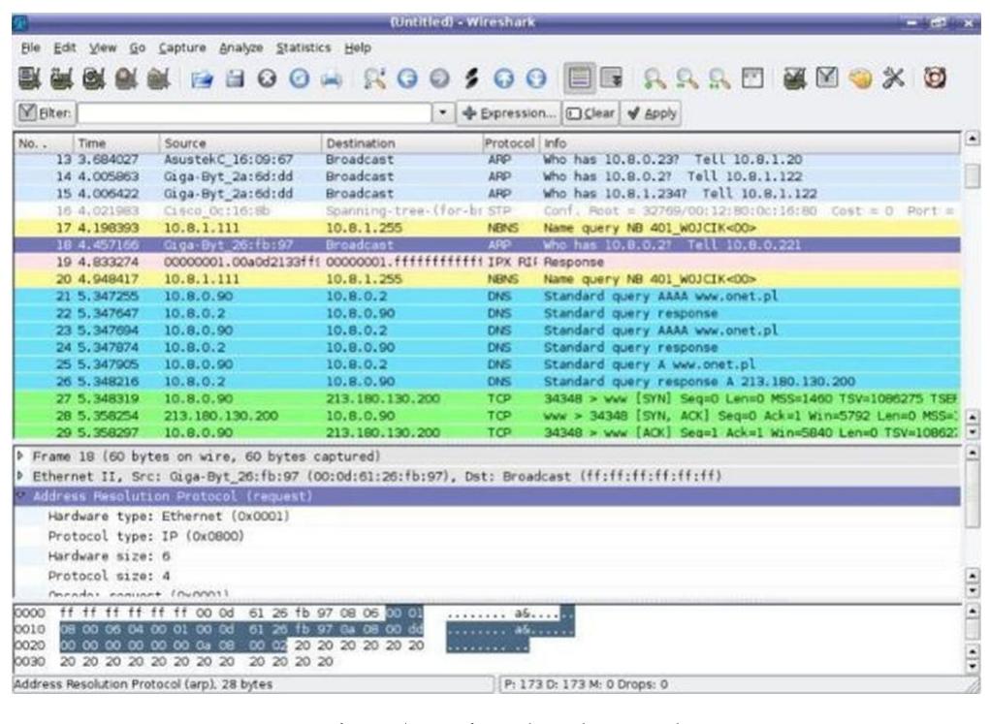Image resolution: width=990 pixels, height=724 pixels.
Task: Click the Filter button
Action: click(45, 113)
